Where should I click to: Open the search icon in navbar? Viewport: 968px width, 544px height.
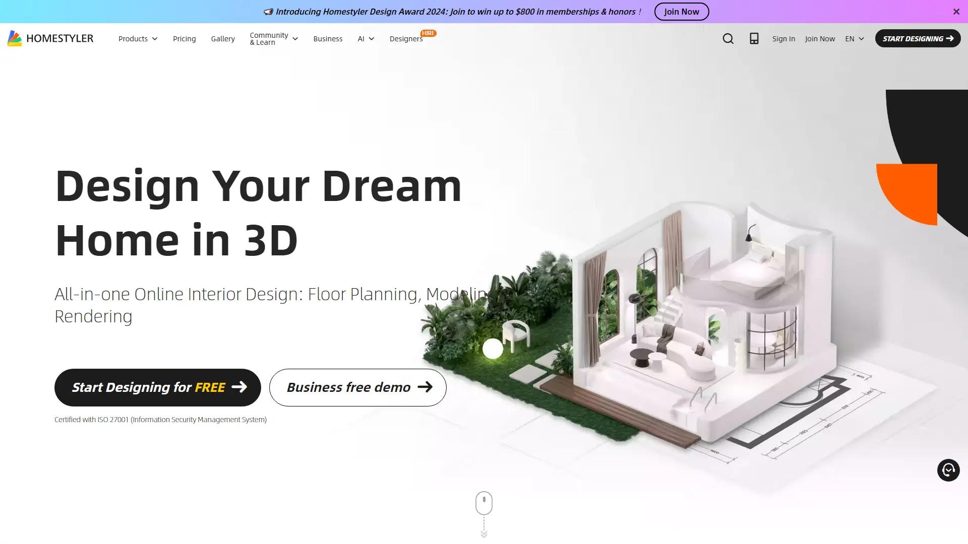(x=728, y=38)
